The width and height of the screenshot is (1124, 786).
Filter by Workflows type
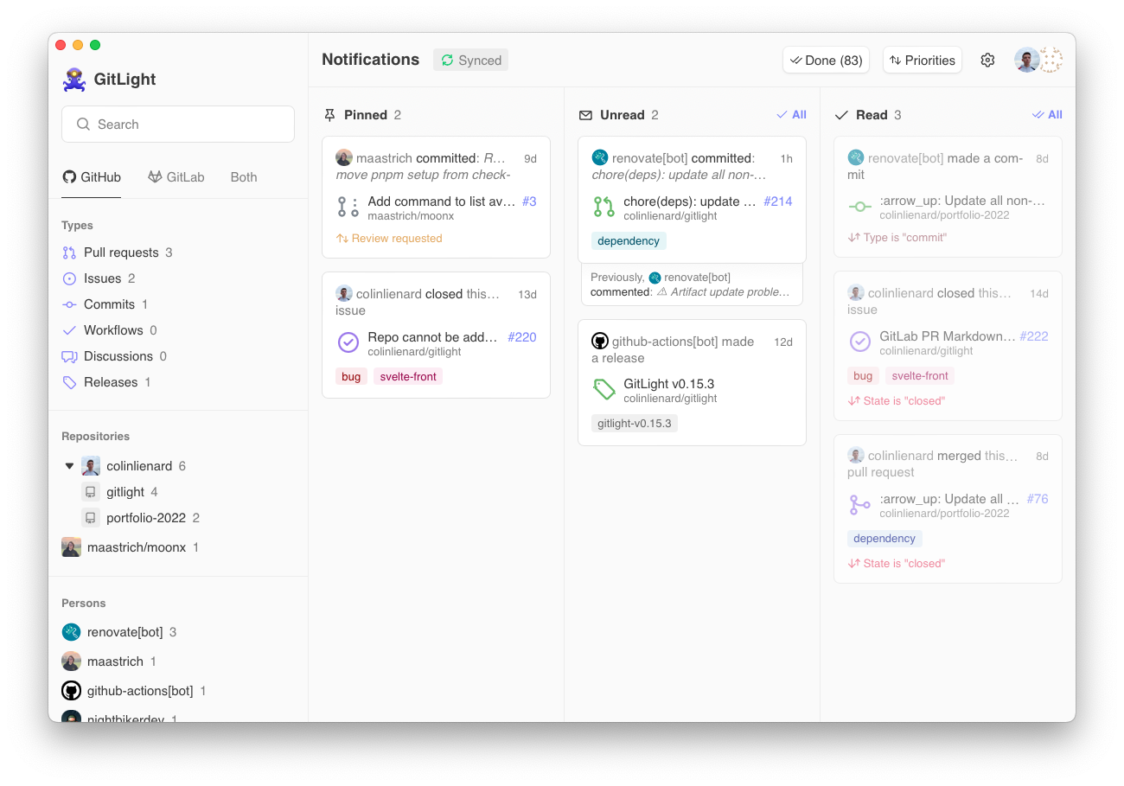click(109, 330)
